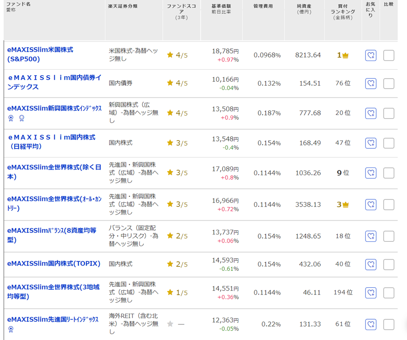Enable compare checkbox on 国内株式(日経平均) row

point(388,143)
